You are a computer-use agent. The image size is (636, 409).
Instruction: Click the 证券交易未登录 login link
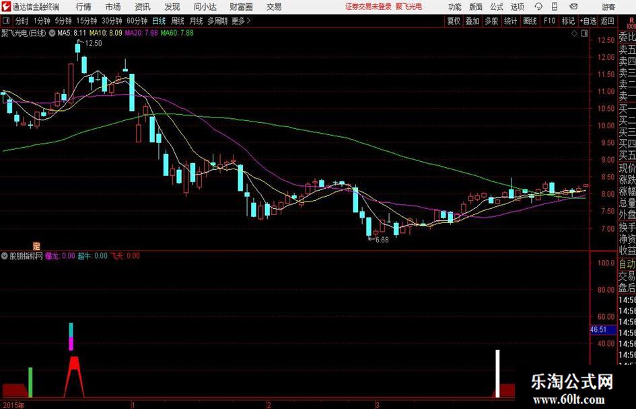(368, 7)
